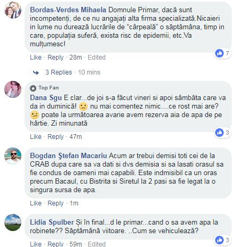Open Bordas-Verdes Mihaela's profile picture
This screenshot has height=247, width=244.
tap(13, 10)
